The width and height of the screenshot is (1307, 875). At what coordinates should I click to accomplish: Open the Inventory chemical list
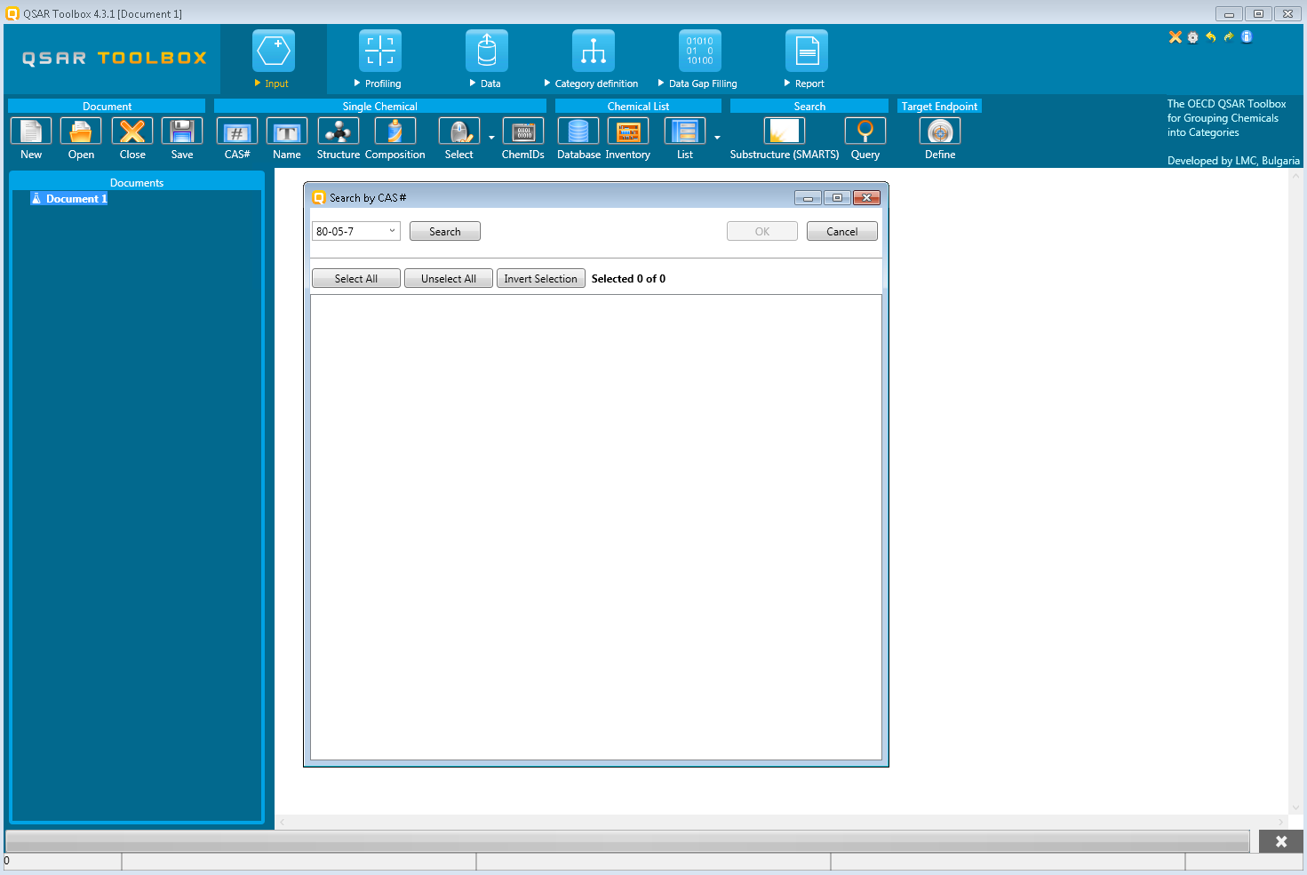point(628,131)
